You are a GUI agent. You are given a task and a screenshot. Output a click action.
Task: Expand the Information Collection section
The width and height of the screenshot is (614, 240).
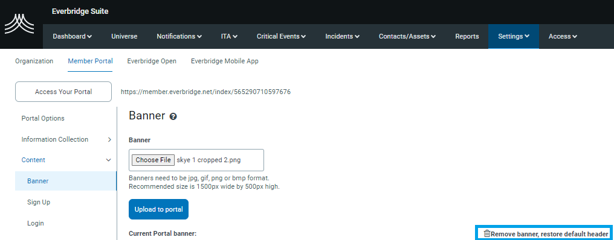pyautogui.click(x=66, y=139)
